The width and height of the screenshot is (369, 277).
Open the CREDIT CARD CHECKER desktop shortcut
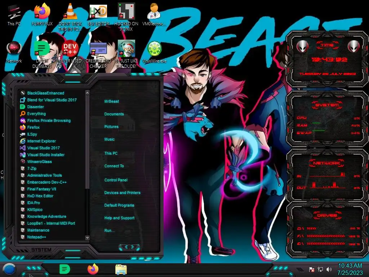pyautogui.click(x=98, y=55)
